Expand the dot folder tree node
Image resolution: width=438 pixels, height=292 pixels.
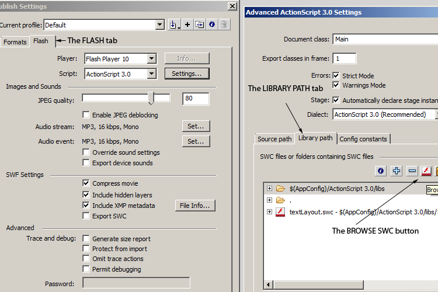pyautogui.click(x=269, y=200)
